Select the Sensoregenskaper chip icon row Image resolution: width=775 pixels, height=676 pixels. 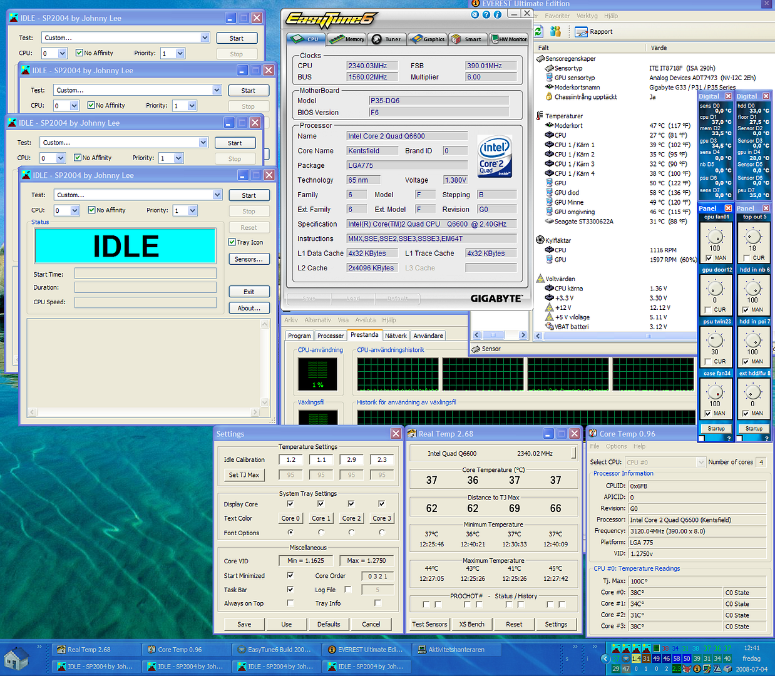coord(566,59)
